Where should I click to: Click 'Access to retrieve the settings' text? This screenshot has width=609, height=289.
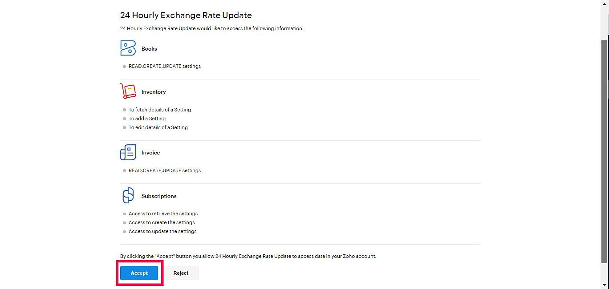point(163,214)
